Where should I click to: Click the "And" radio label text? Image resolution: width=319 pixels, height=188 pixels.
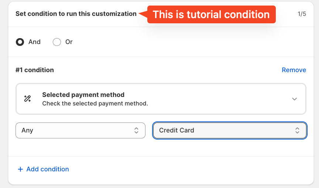point(34,42)
